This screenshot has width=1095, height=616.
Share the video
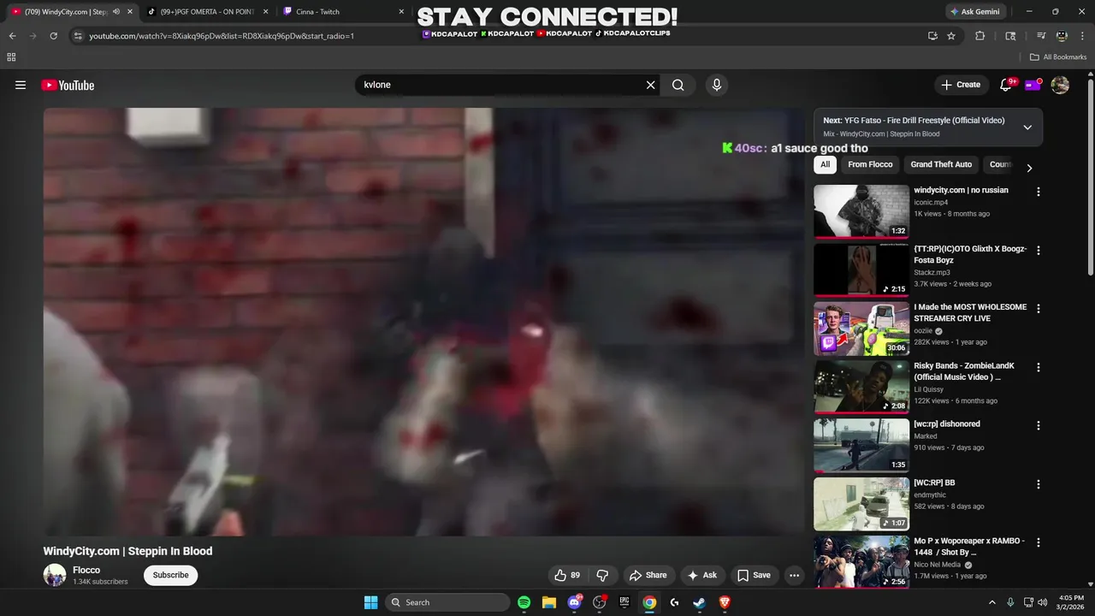tap(648, 575)
